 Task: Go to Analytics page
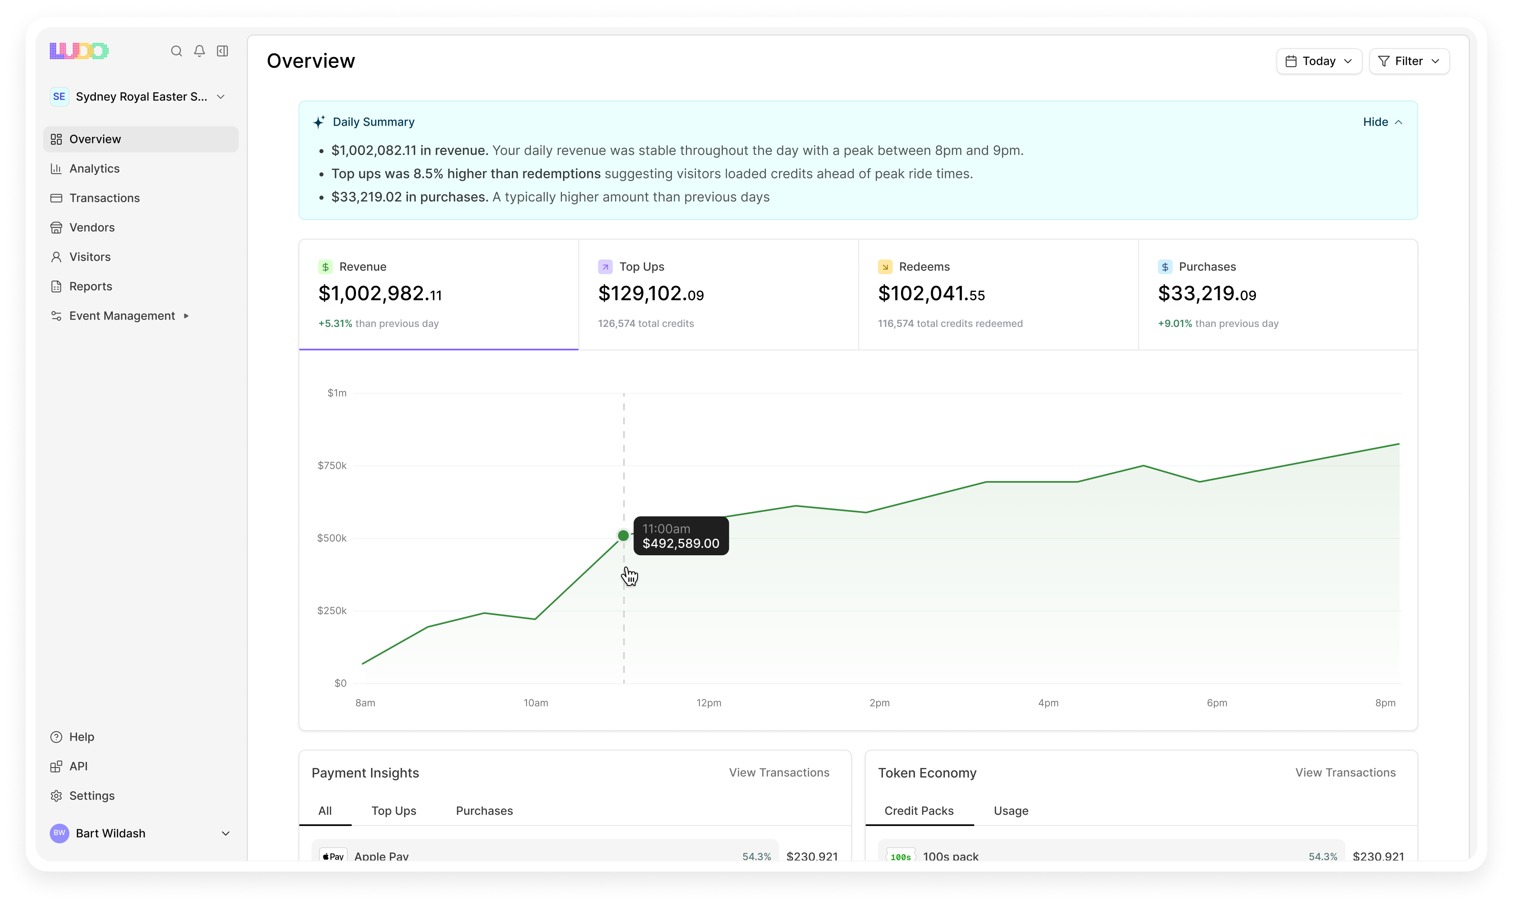[94, 168]
